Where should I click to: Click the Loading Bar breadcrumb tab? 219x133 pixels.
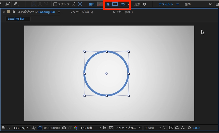click(x=18, y=19)
